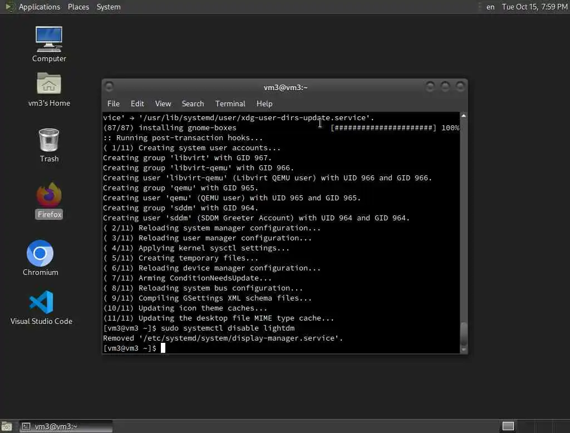Viewport: 570px width, 433px height.
Task: Open the Trash desktop icon
Action: [x=49, y=145]
